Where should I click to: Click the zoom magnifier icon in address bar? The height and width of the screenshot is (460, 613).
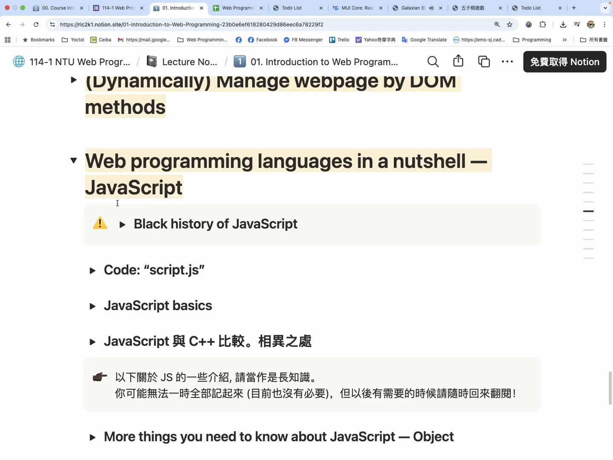[x=497, y=25]
